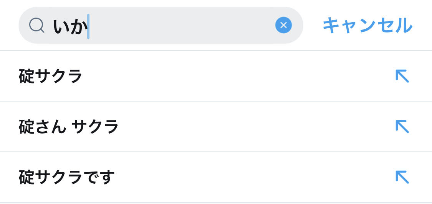The width and height of the screenshot is (432, 204).
Task: Click the empty gray space in the search bar
Action: click(192, 26)
